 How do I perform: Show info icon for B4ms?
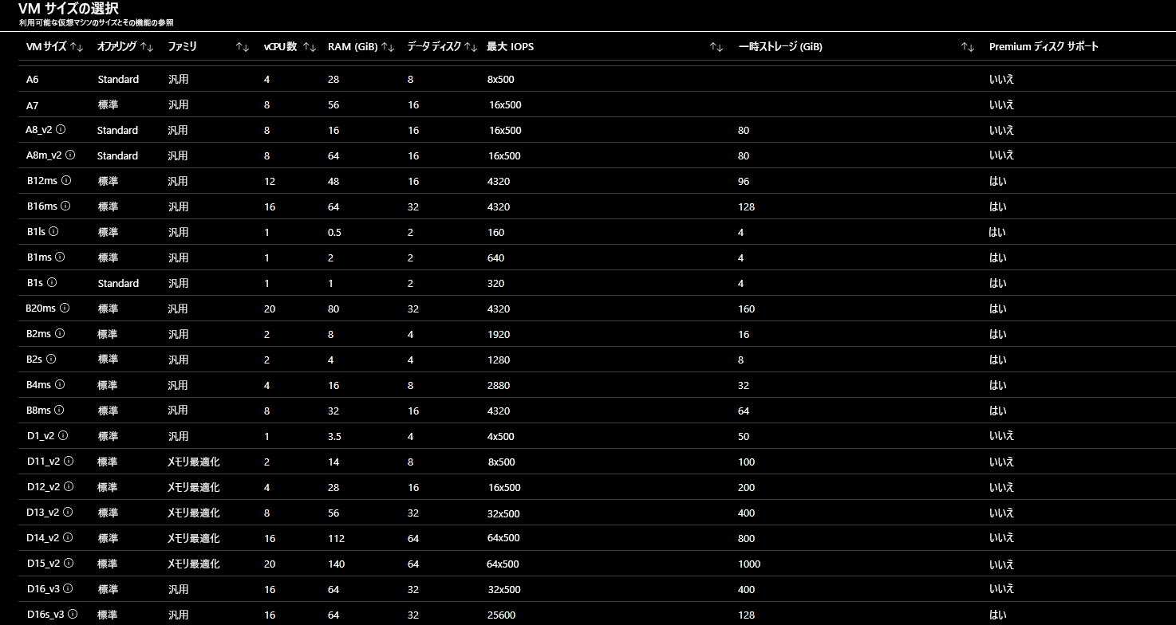[60, 384]
